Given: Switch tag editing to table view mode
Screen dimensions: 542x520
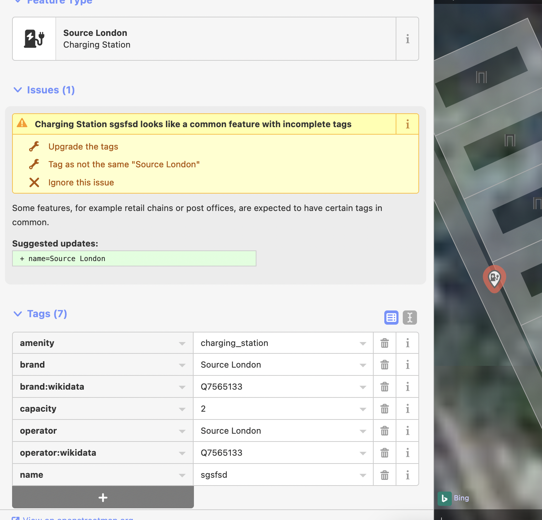Looking at the screenshot, I should pyautogui.click(x=391, y=318).
